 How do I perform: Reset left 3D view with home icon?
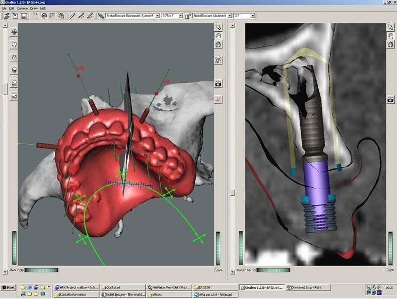pyautogui.click(x=219, y=45)
